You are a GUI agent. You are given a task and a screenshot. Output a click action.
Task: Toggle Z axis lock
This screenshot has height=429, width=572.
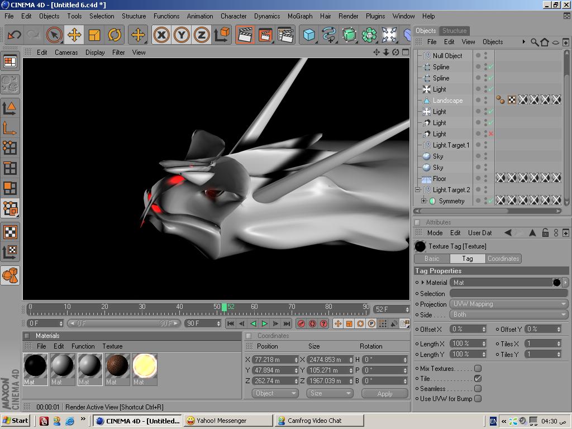[x=201, y=35]
